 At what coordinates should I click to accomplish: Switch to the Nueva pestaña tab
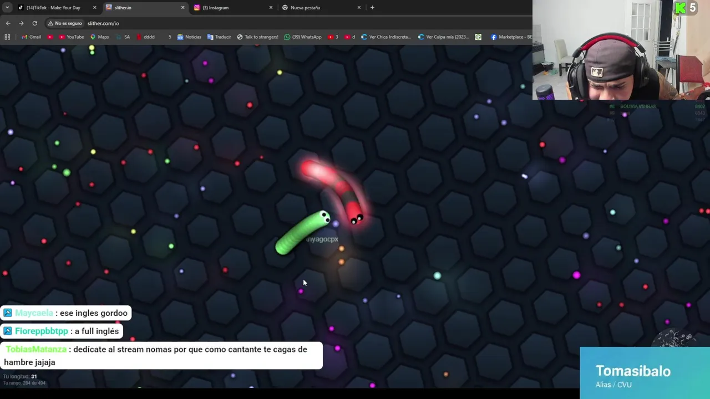click(321, 7)
